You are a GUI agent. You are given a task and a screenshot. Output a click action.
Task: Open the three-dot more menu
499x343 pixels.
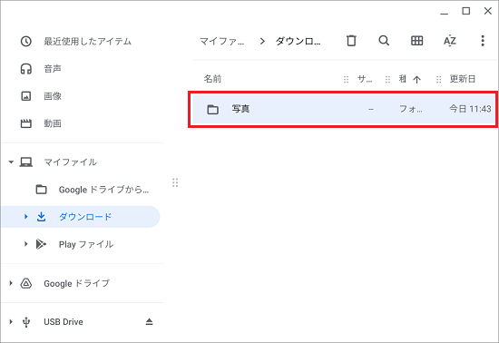pyautogui.click(x=483, y=41)
